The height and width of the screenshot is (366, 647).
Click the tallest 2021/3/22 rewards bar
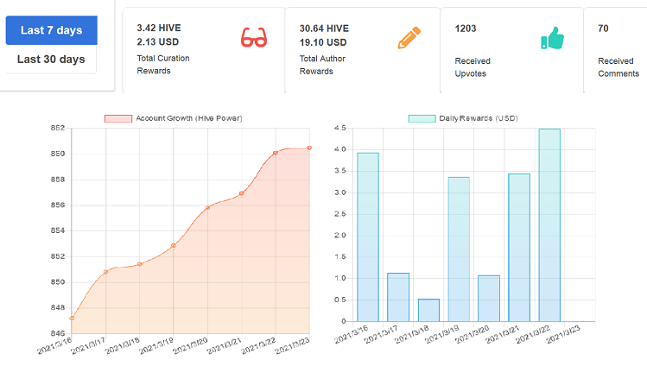point(549,225)
